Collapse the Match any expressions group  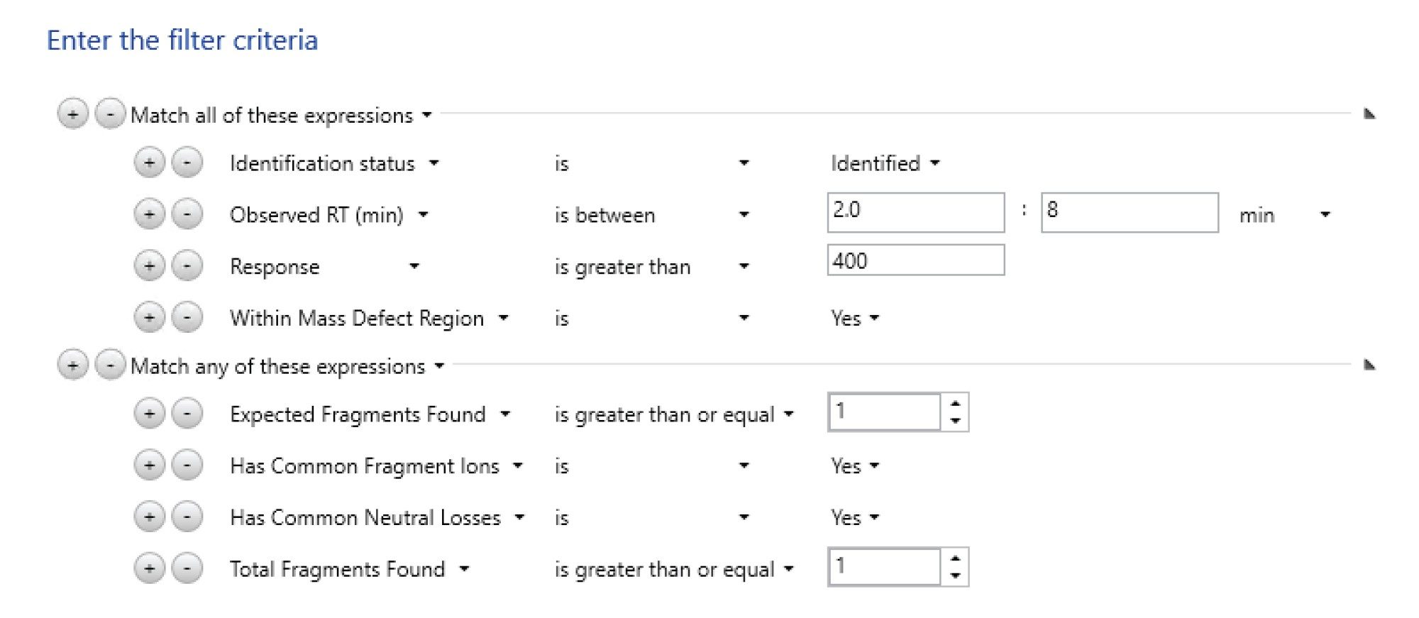pyautogui.click(x=1369, y=365)
